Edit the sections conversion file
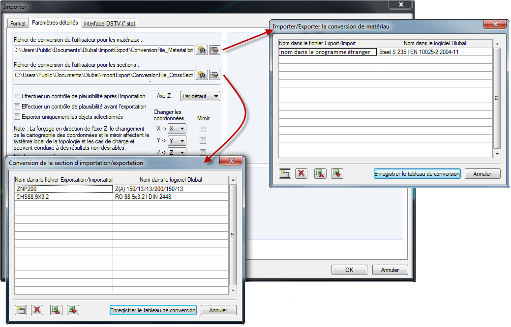 [x=214, y=75]
